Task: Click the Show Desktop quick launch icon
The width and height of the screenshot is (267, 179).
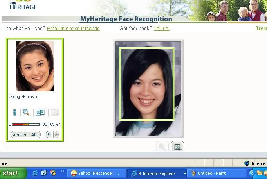Action: tap(44, 173)
